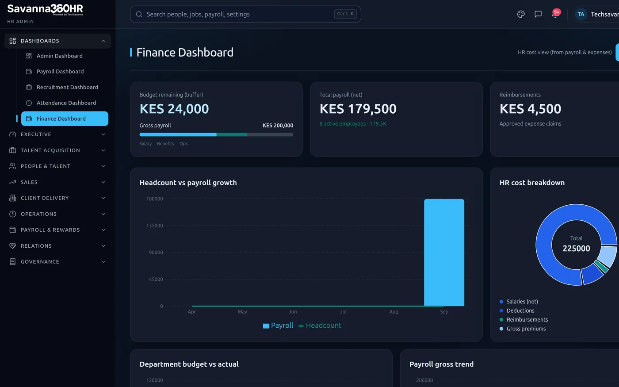Click the Executive gauge icon
Viewport: 619px width, 387px height.
tap(12, 134)
